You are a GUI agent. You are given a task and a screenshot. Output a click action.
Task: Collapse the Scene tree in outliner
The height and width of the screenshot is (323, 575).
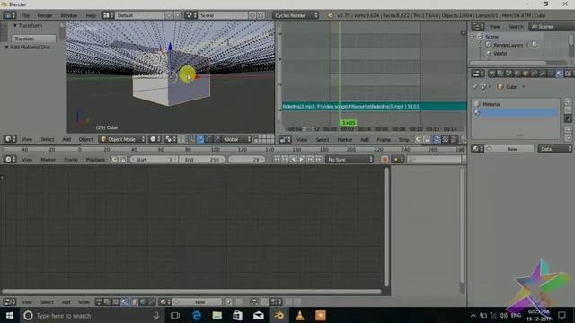click(473, 37)
